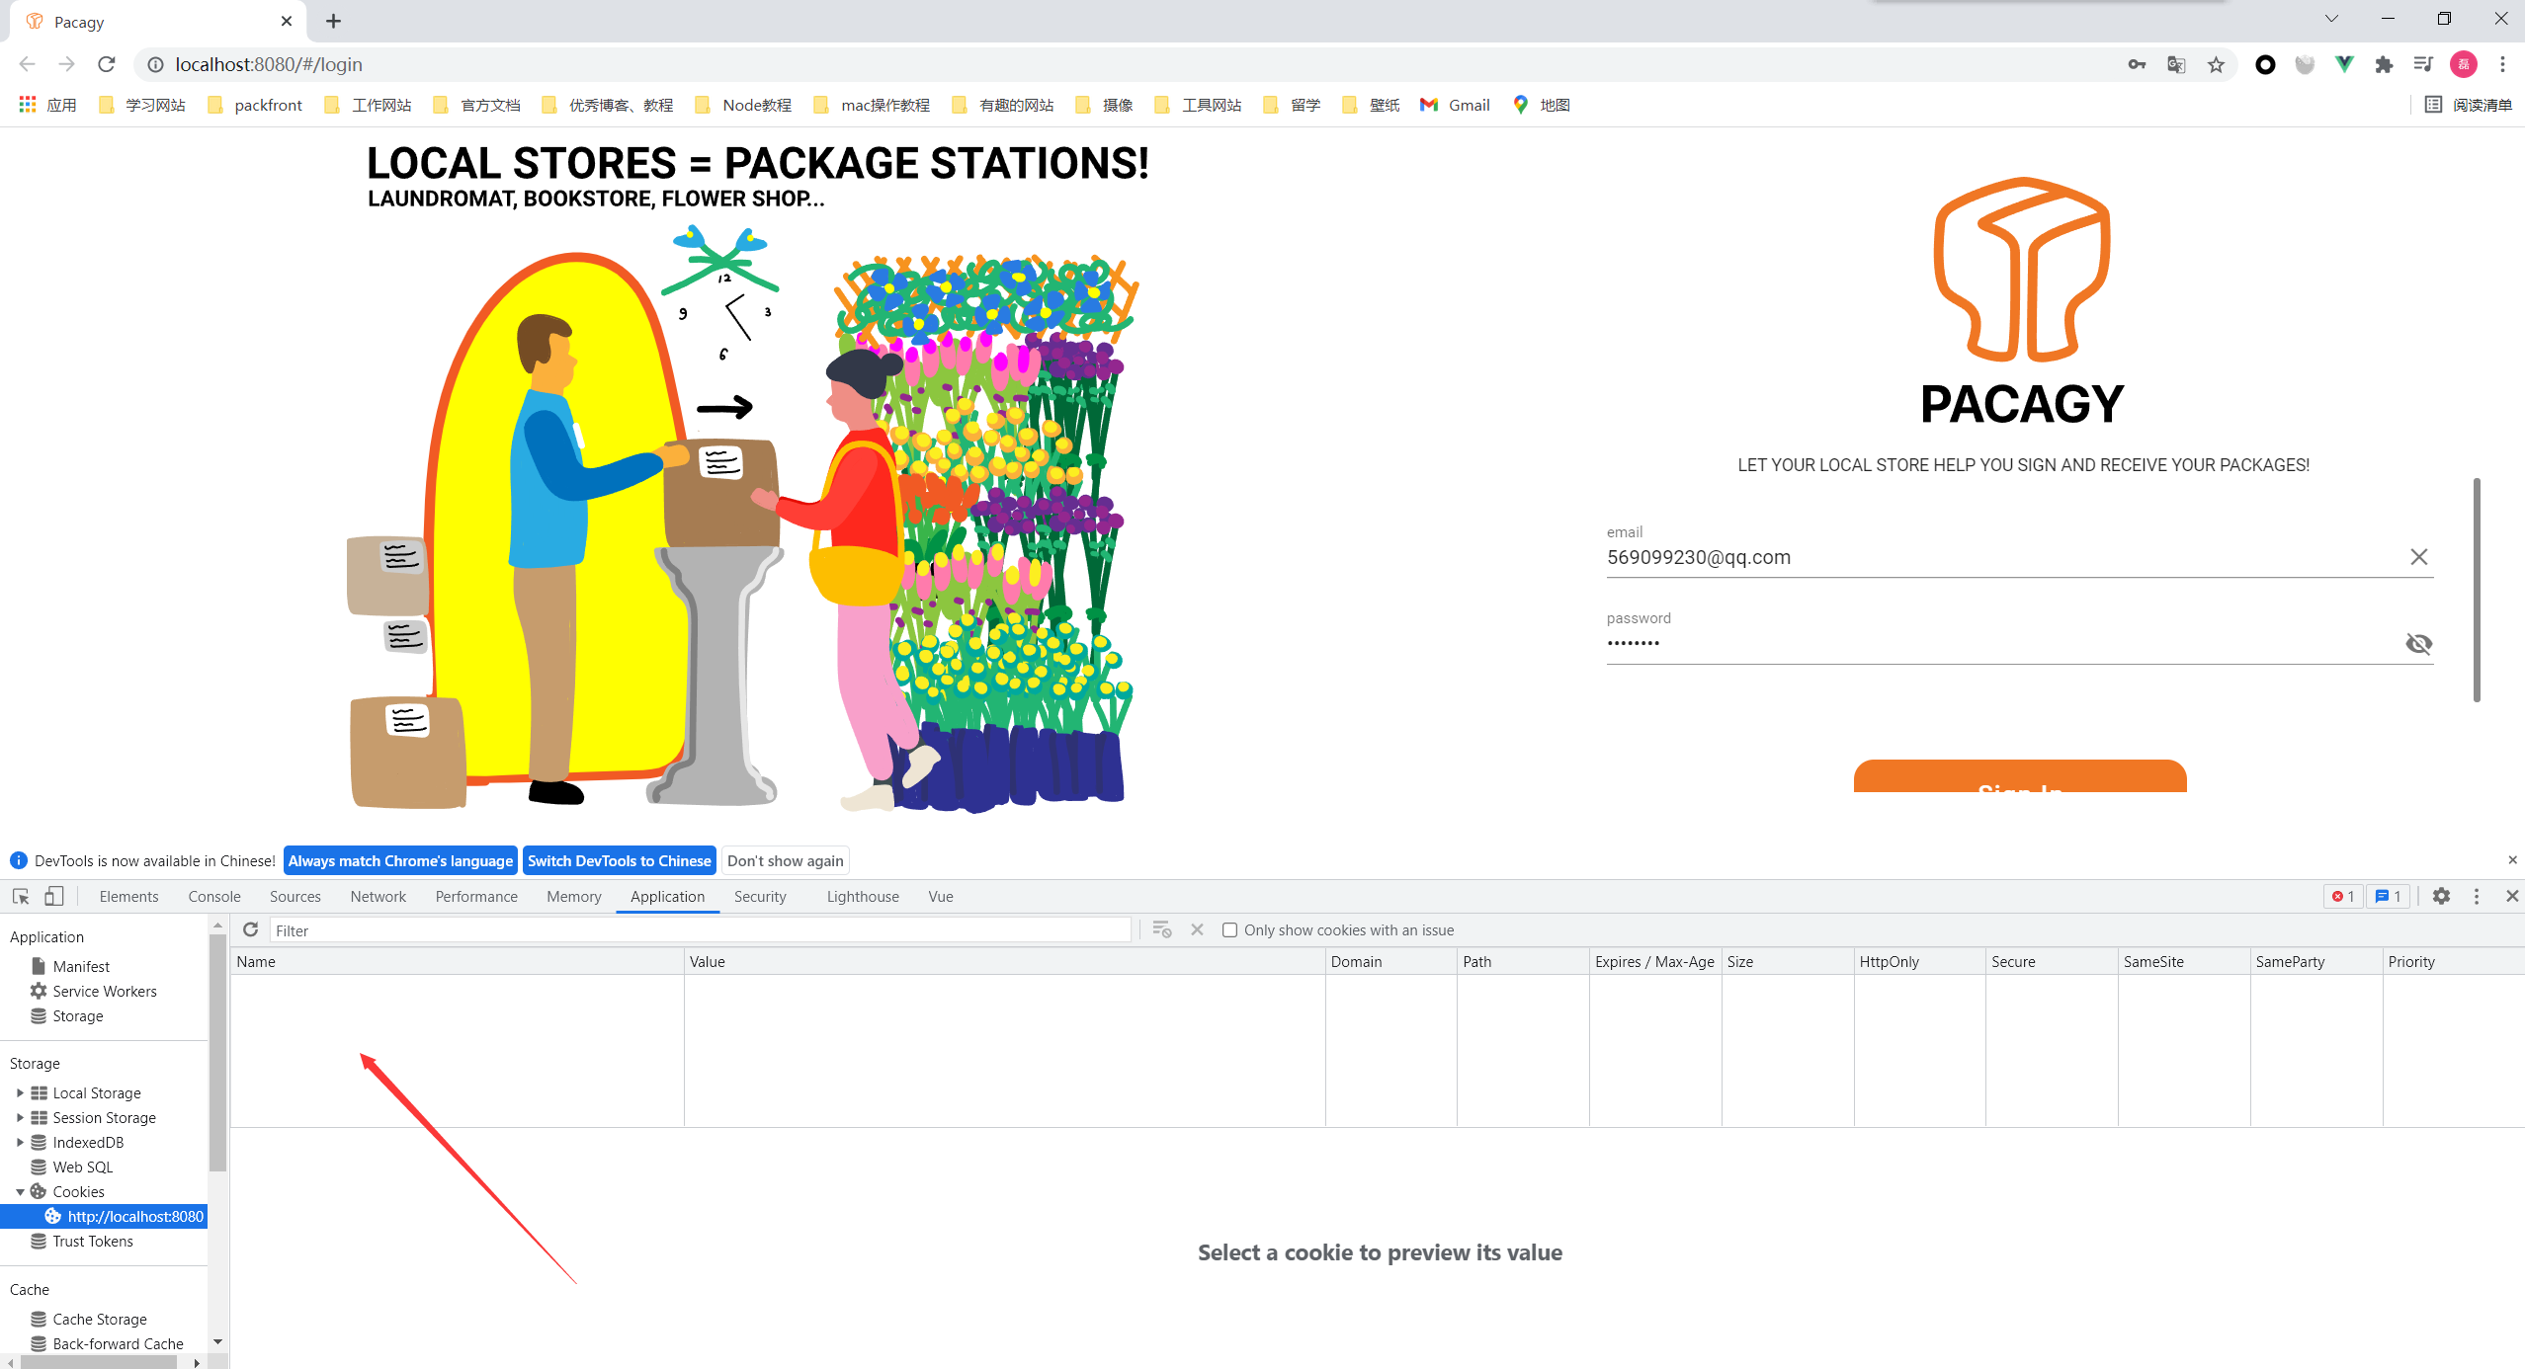Expand the IndexedDB tree node

pyautogui.click(x=20, y=1142)
